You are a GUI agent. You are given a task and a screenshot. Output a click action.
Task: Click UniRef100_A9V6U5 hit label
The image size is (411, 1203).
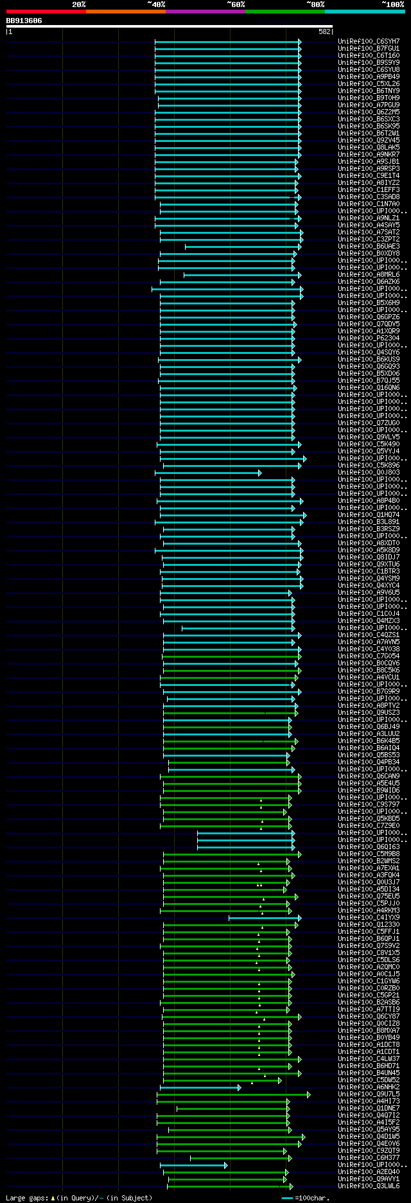pyautogui.click(x=369, y=593)
